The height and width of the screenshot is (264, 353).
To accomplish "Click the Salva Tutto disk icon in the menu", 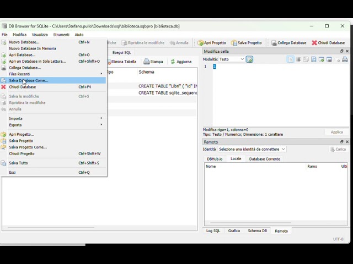I will click(4, 163).
